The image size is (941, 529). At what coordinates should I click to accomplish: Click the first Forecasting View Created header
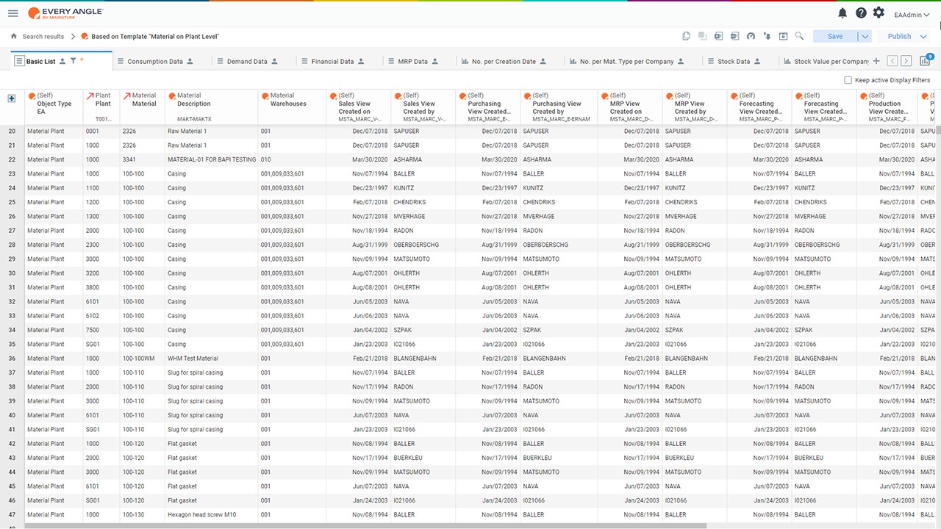[x=759, y=107]
